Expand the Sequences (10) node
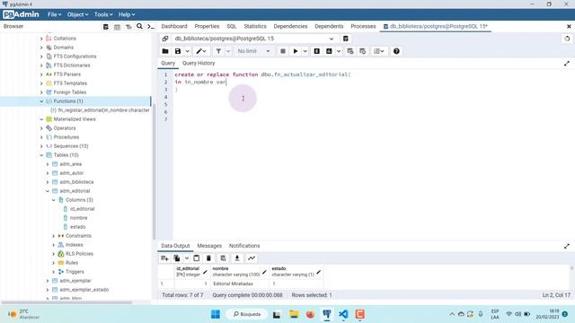This screenshot has width=575, height=323. click(x=41, y=146)
